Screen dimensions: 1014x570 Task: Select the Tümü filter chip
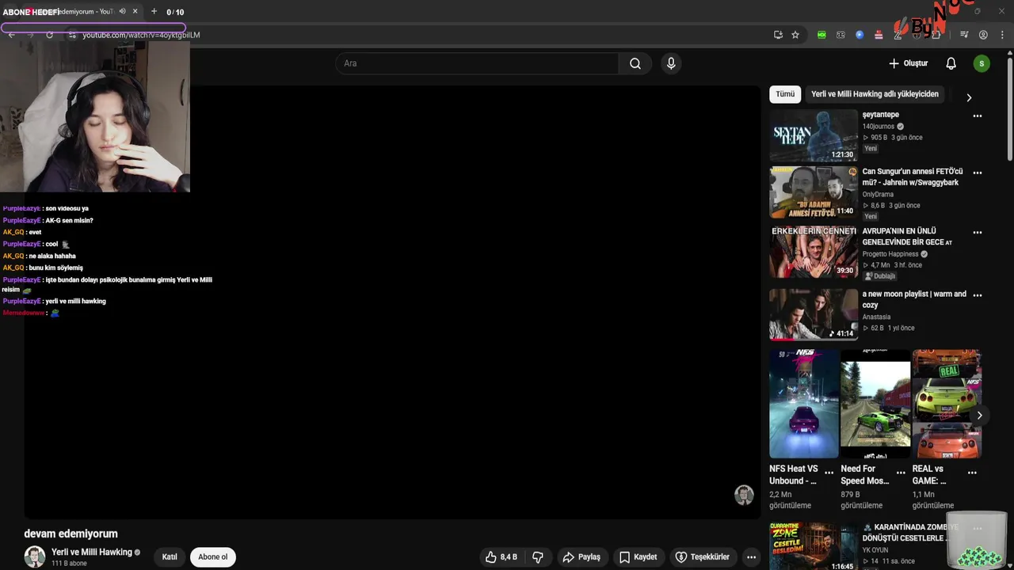point(785,94)
